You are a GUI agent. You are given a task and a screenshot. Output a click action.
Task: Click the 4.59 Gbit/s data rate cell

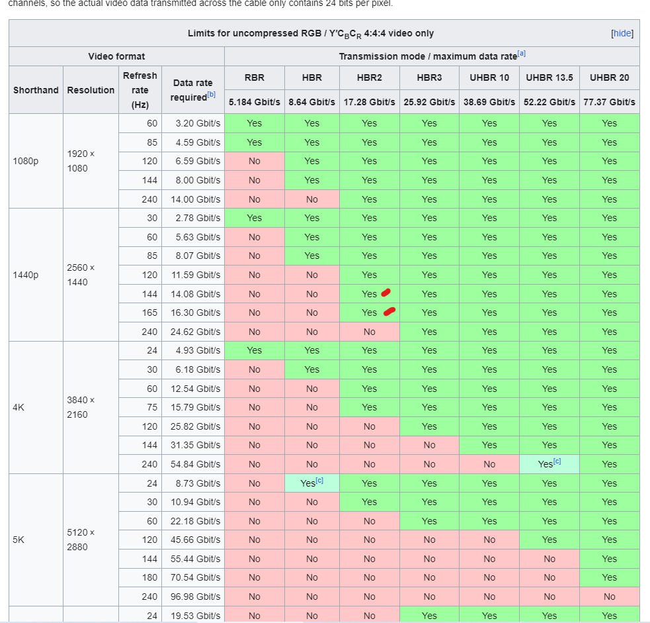pyautogui.click(x=193, y=142)
